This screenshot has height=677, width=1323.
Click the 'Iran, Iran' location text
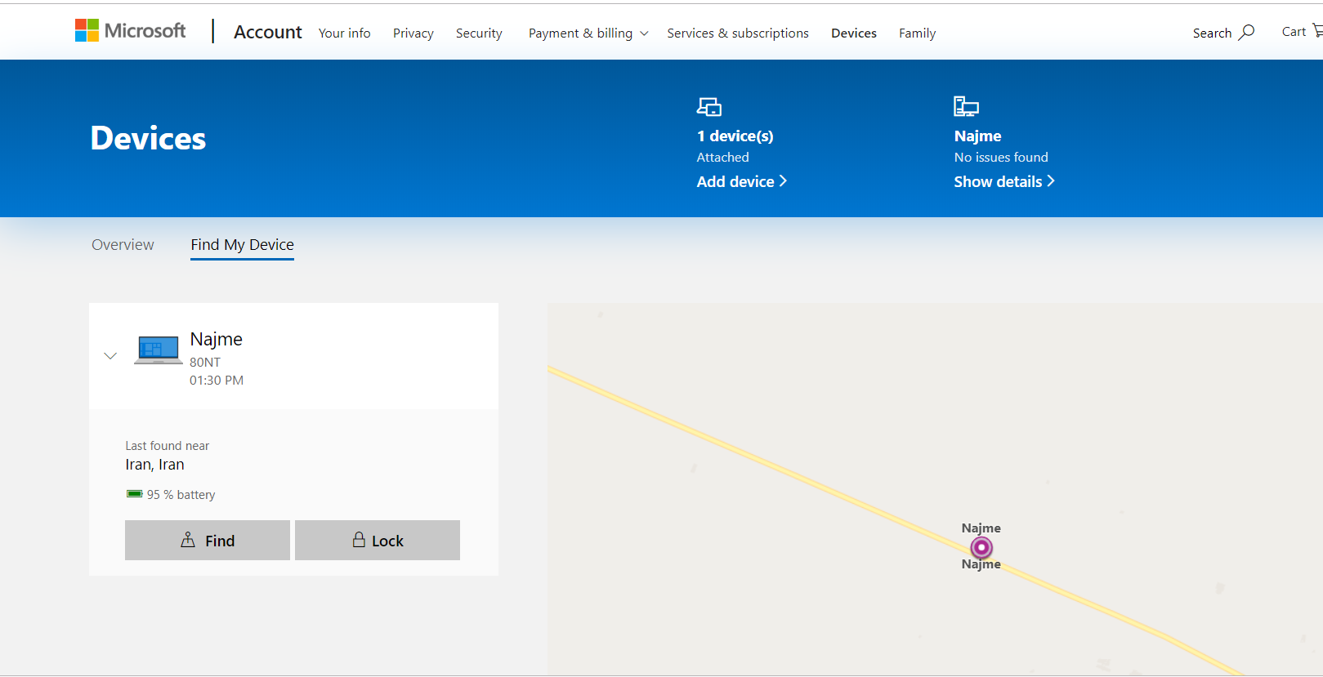point(154,465)
